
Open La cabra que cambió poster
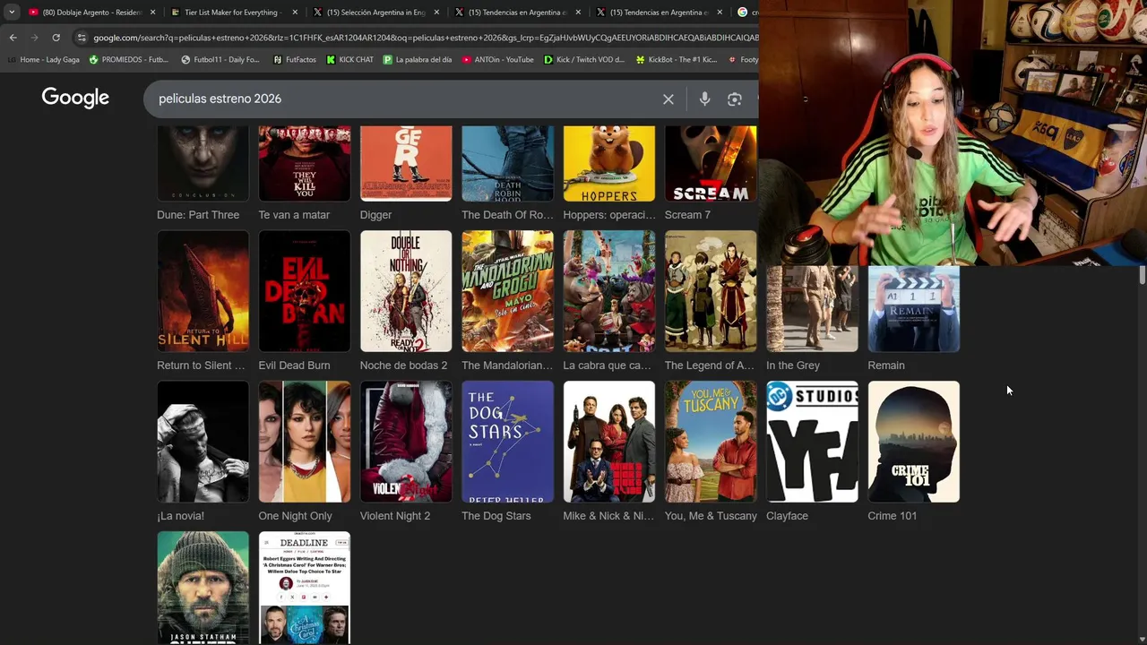[x=609, y=291]
